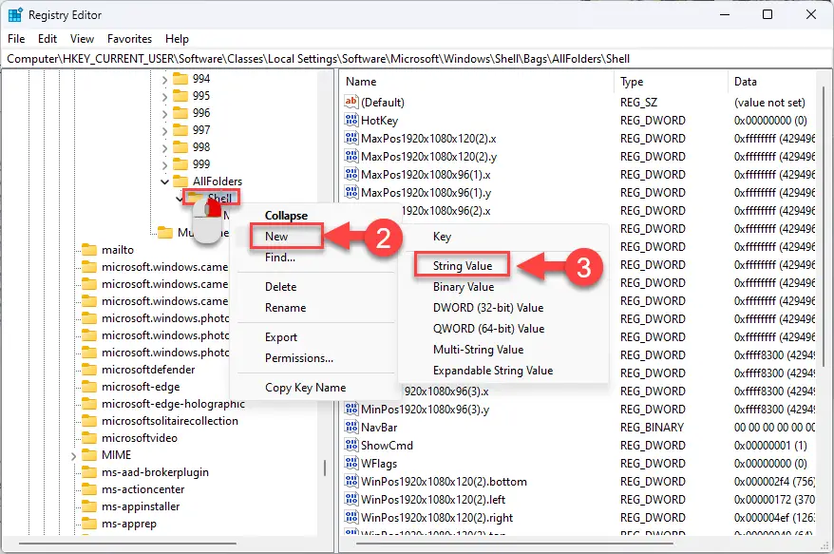Collapse the AllFolders key chevron
This screenshot has height=554, width=834.
click(164, 181)
